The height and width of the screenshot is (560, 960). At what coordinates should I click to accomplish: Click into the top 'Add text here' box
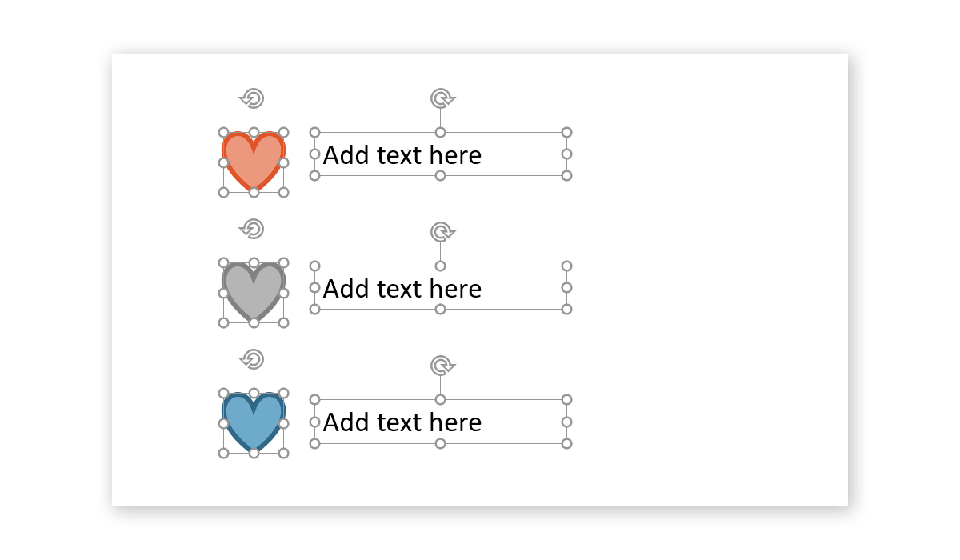coord(402,154)
